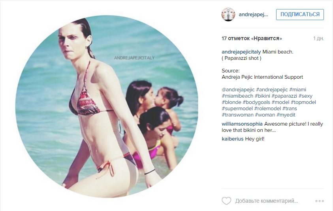
Task: Open the andrejapej... username in the header
Action: (253, 15)
